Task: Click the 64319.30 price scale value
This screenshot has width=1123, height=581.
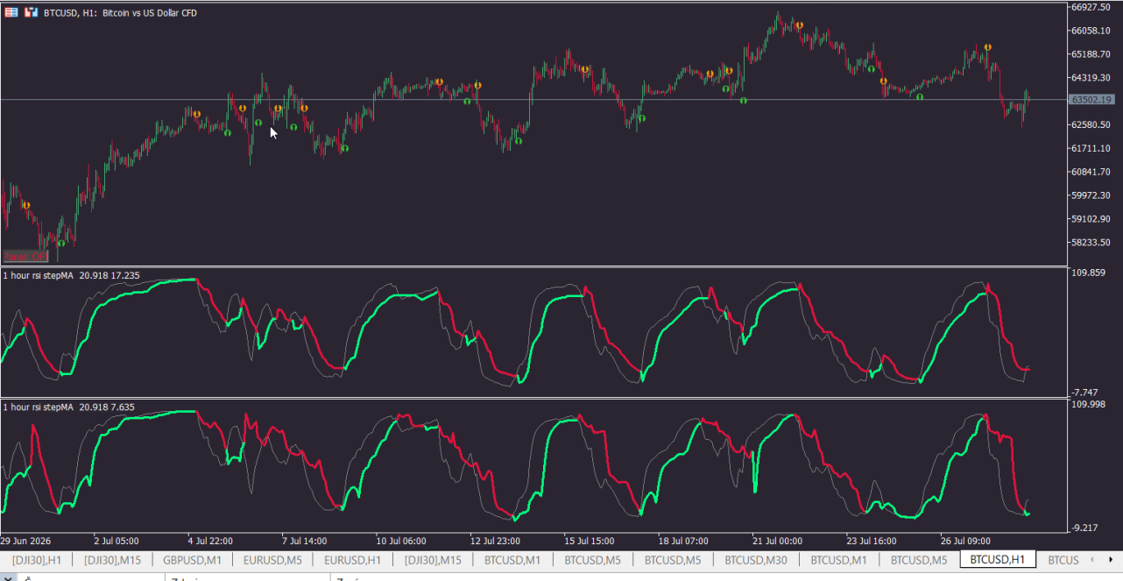Action: pyautogui.click(x=1091, y=78)
